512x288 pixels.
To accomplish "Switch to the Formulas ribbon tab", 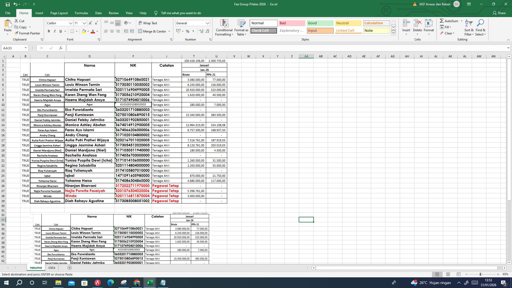I will pyautogui.click(x=81, y=13).
